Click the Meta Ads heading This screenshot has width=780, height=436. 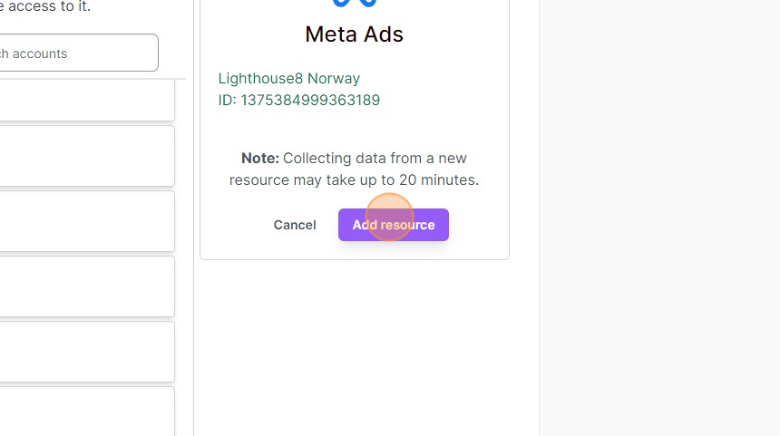click(355, 34)
